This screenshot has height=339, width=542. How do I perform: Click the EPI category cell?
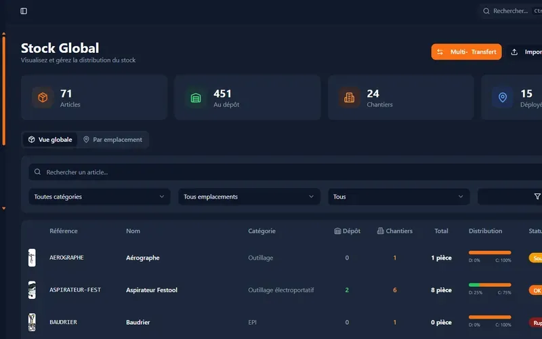252,322
